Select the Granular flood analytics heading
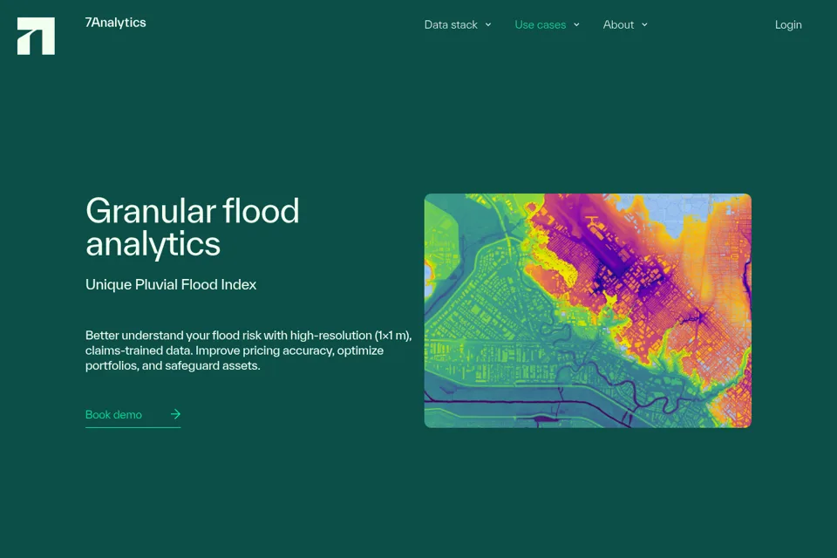The height and width of the screenshot is (558, 837). (x=192, y=227)
